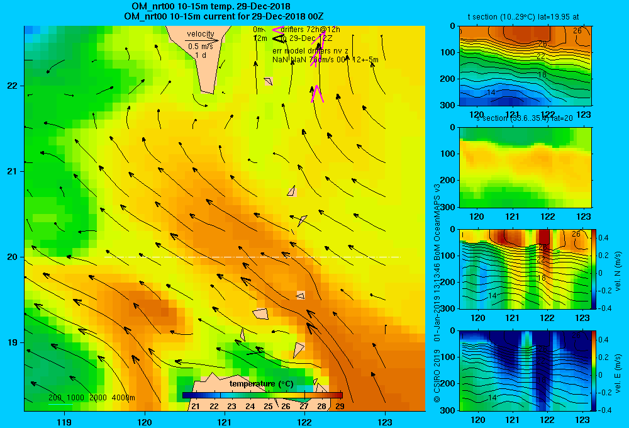
Task: Click the 'temperature (°C)' color bar label
Action: [x=261, y=384]
